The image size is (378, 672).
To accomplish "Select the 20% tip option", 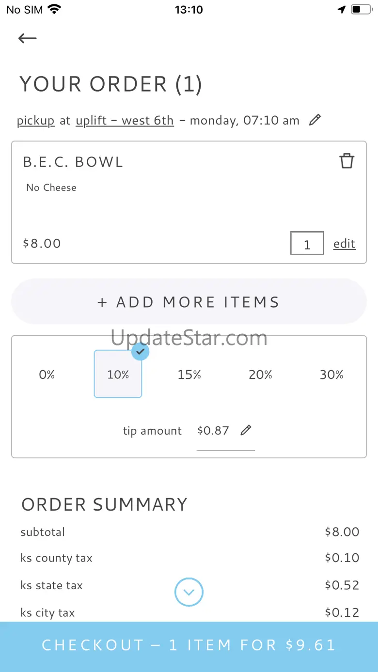I will coord(260,375).
